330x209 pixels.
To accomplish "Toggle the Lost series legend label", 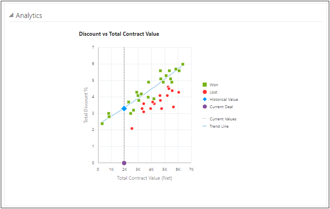I will click(214, 92).
